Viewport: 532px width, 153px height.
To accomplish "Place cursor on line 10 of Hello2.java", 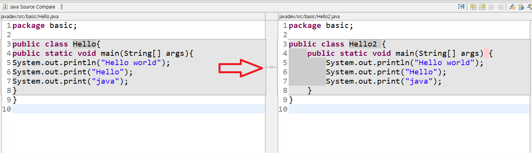I will pos(409,109).
